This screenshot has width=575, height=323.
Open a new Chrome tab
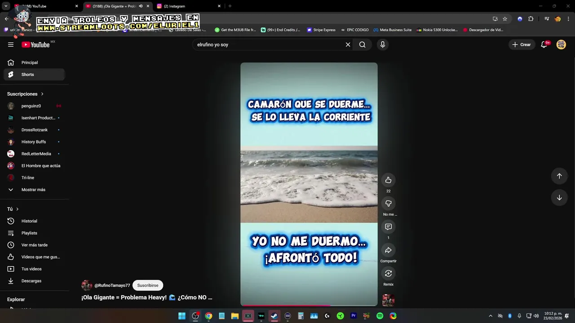(230, 6)
